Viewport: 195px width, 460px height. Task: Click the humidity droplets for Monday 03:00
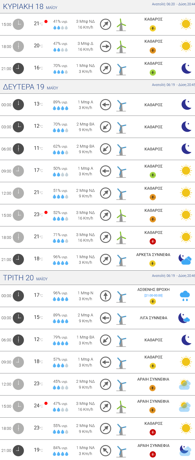click(x=61, y=130)
